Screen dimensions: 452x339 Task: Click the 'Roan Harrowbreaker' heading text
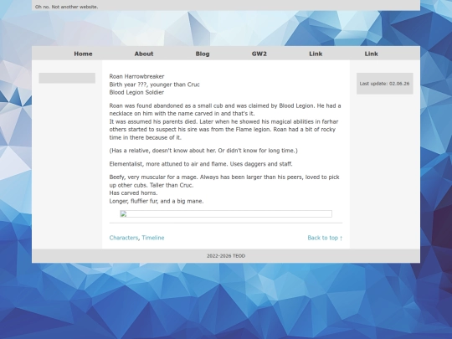[136, 76]
